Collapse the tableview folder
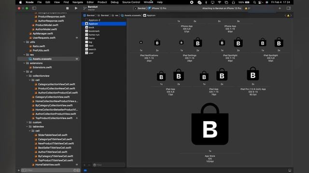This screenshot has width=309, height=173. 27,127
